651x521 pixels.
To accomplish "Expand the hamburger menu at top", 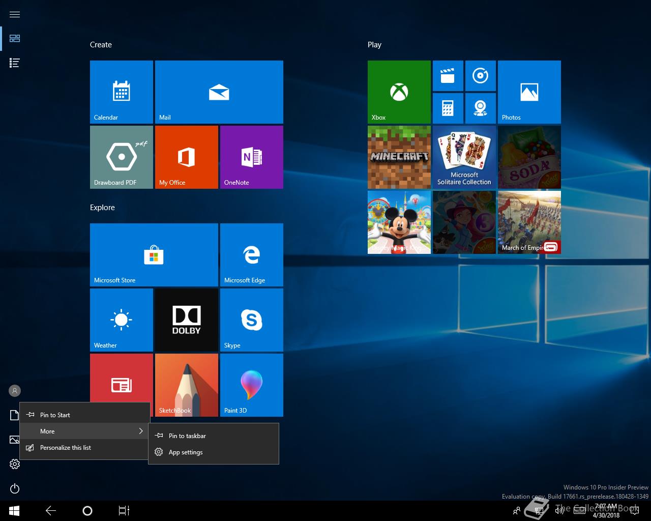I will tap(15, 14).
